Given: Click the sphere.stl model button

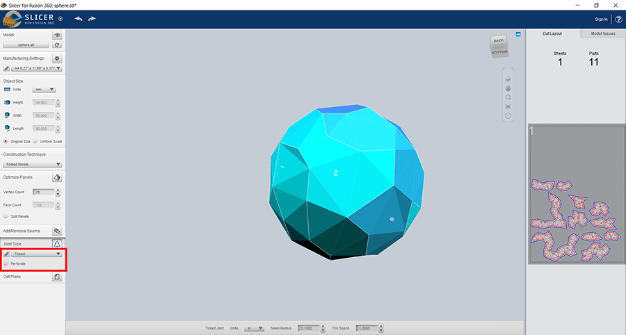Looking at the screenshot, I should point(26,45).
